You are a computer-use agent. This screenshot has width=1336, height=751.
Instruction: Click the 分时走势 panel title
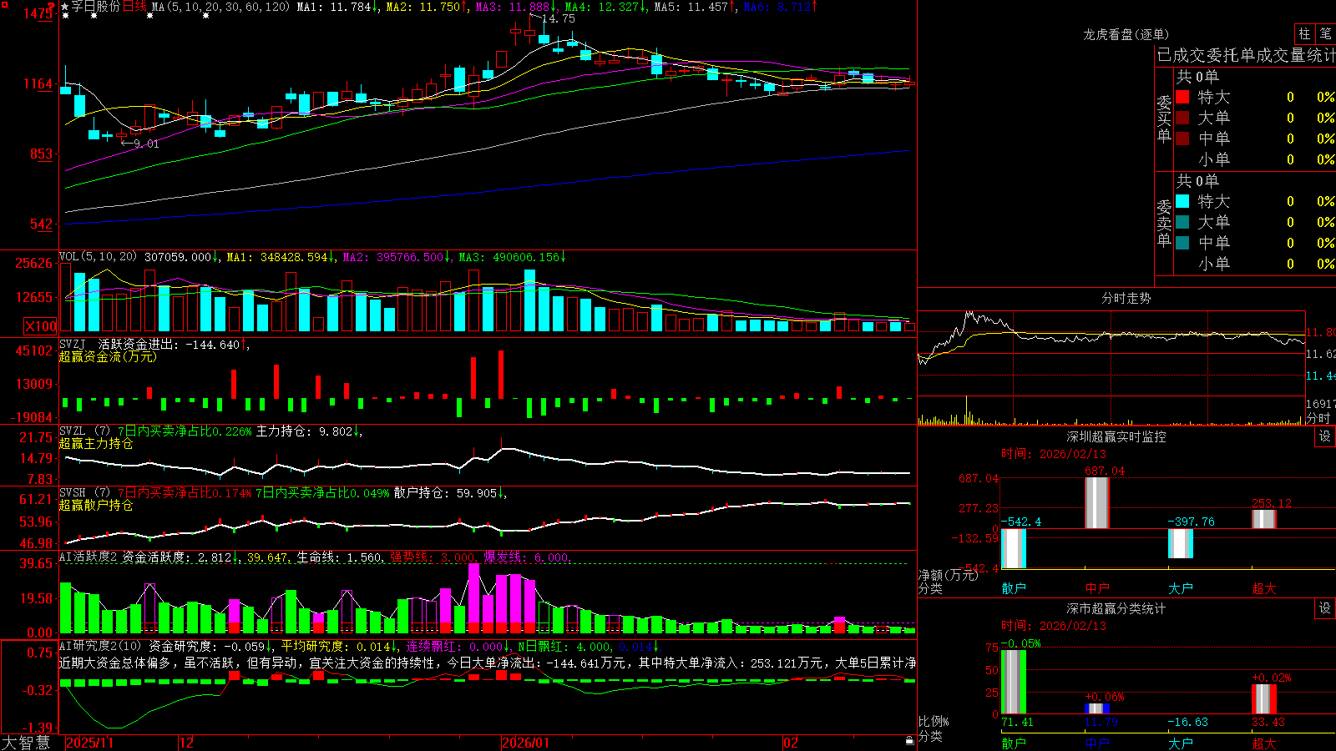1126,298
